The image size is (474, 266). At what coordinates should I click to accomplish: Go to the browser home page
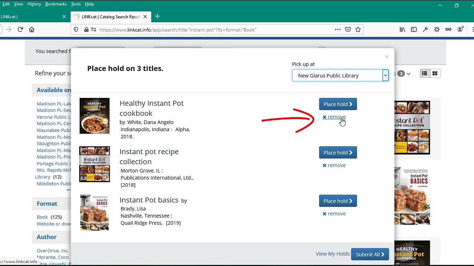point(32,30)
